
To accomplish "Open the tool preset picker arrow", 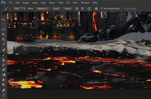I will [10, 9].
